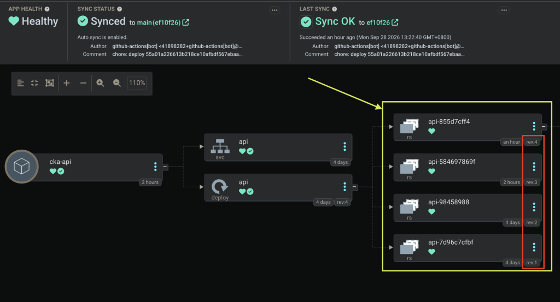560x302 pixels.
Task: Open Last Sync more options menu
Action: 504,10
